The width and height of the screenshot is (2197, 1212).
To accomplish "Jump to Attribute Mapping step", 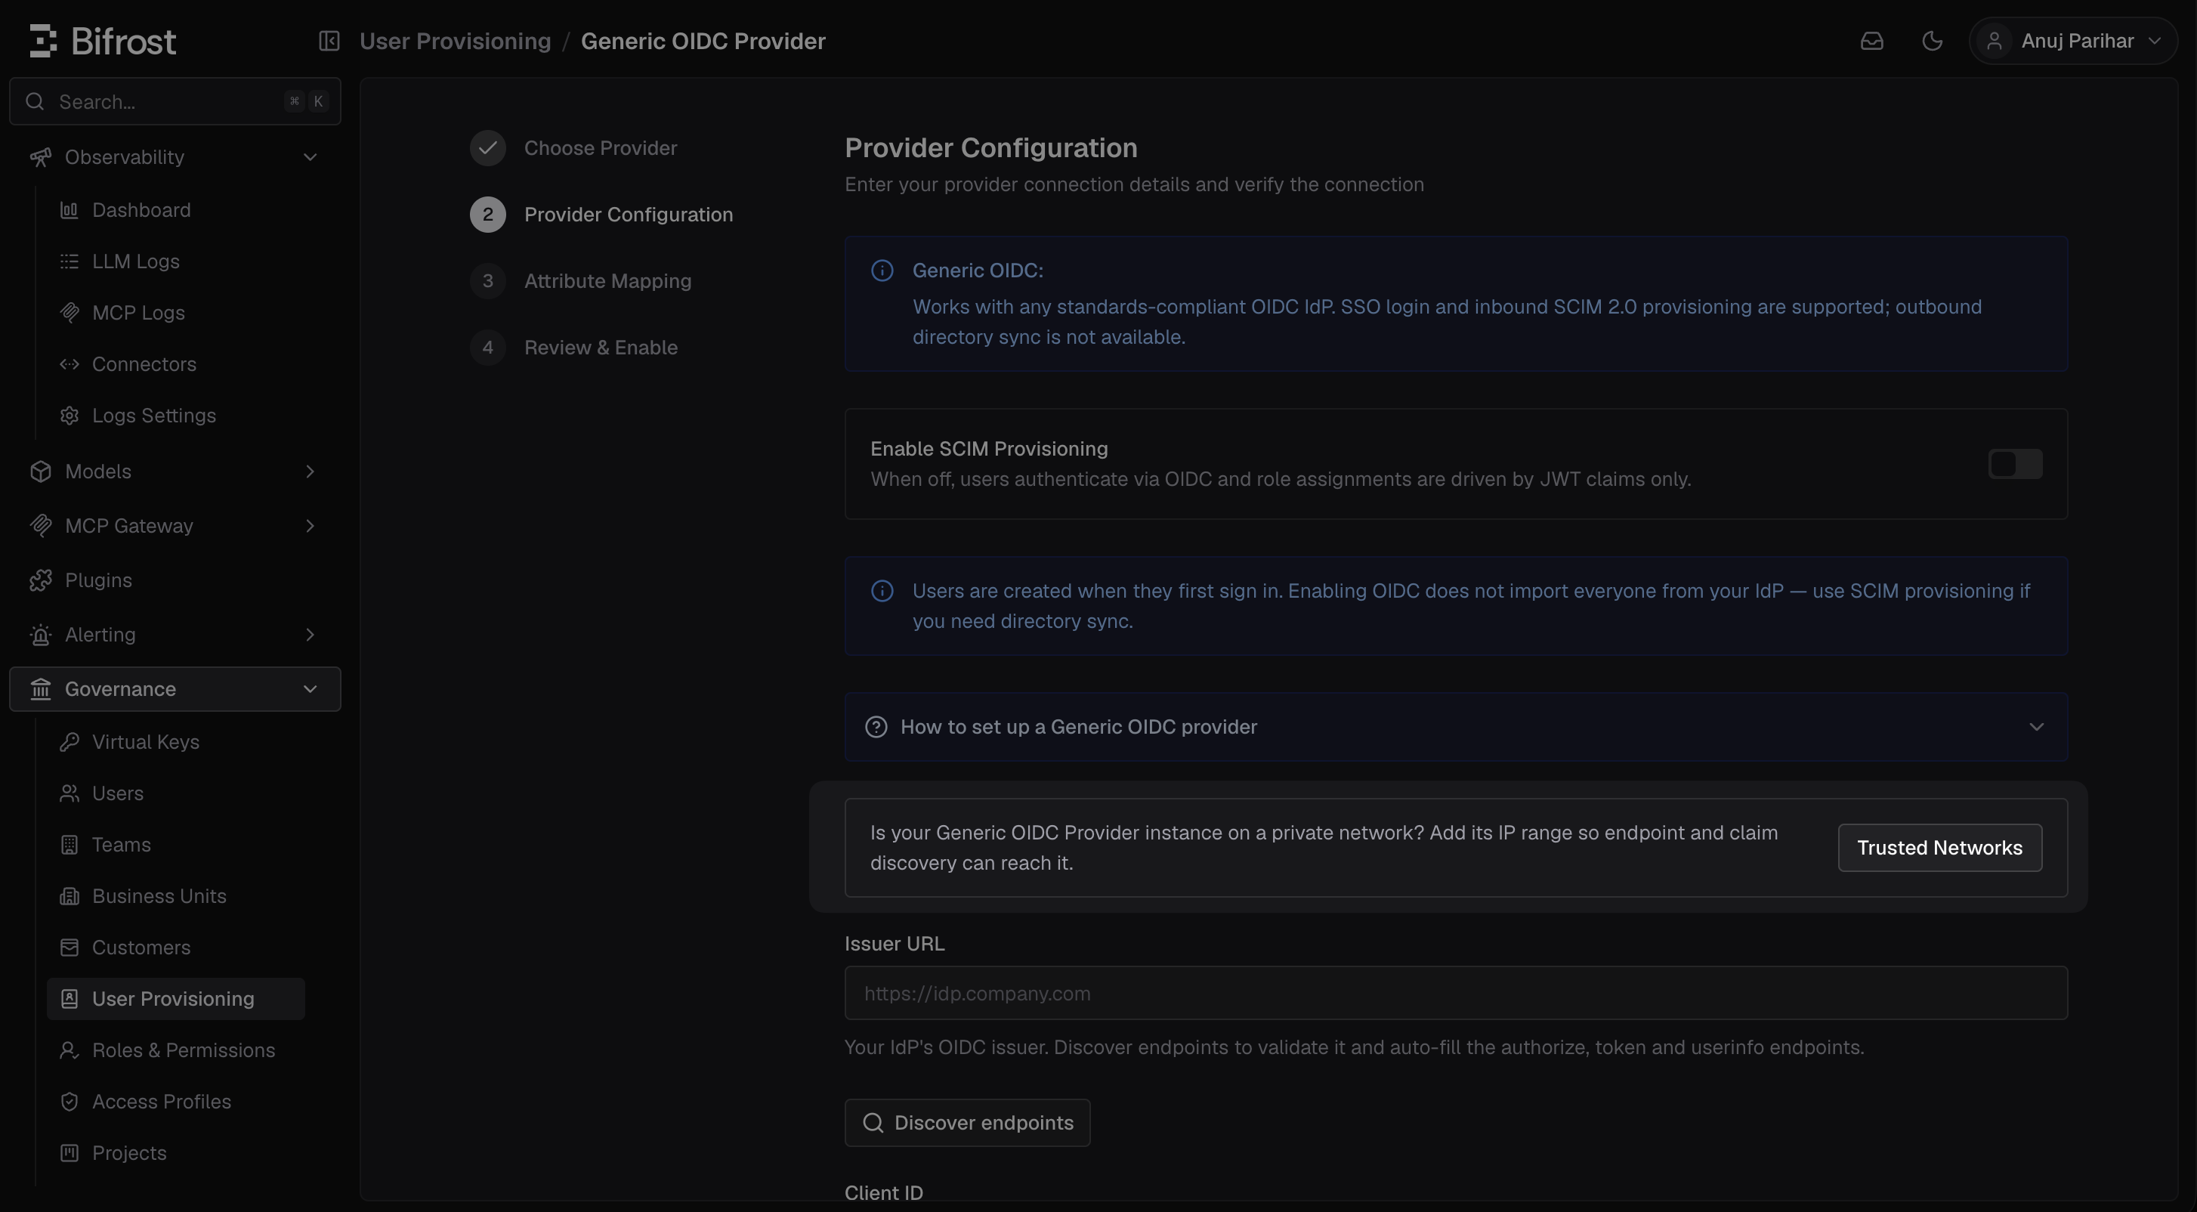I will click(607, 280).
